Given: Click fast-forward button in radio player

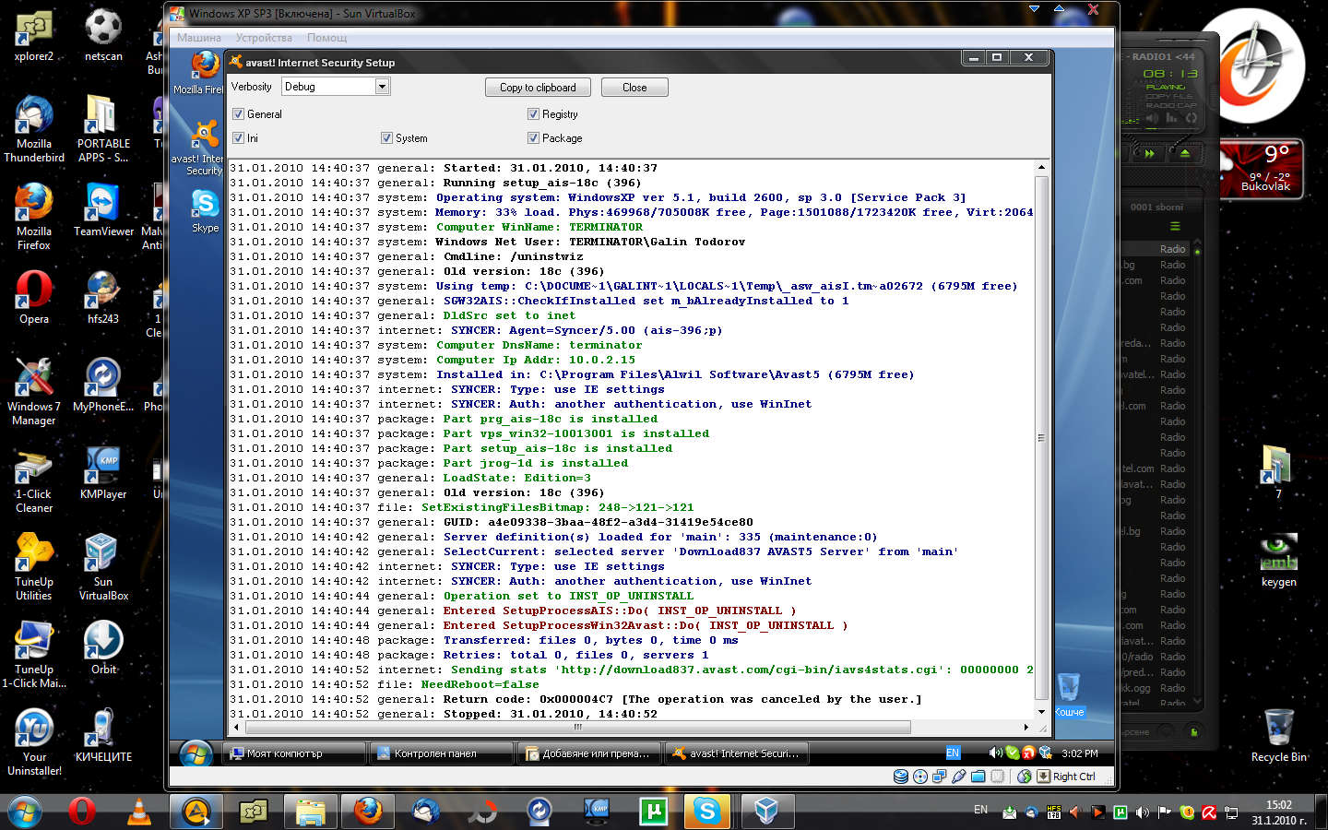Looking at the screenshot, I should click(1151, 154).
